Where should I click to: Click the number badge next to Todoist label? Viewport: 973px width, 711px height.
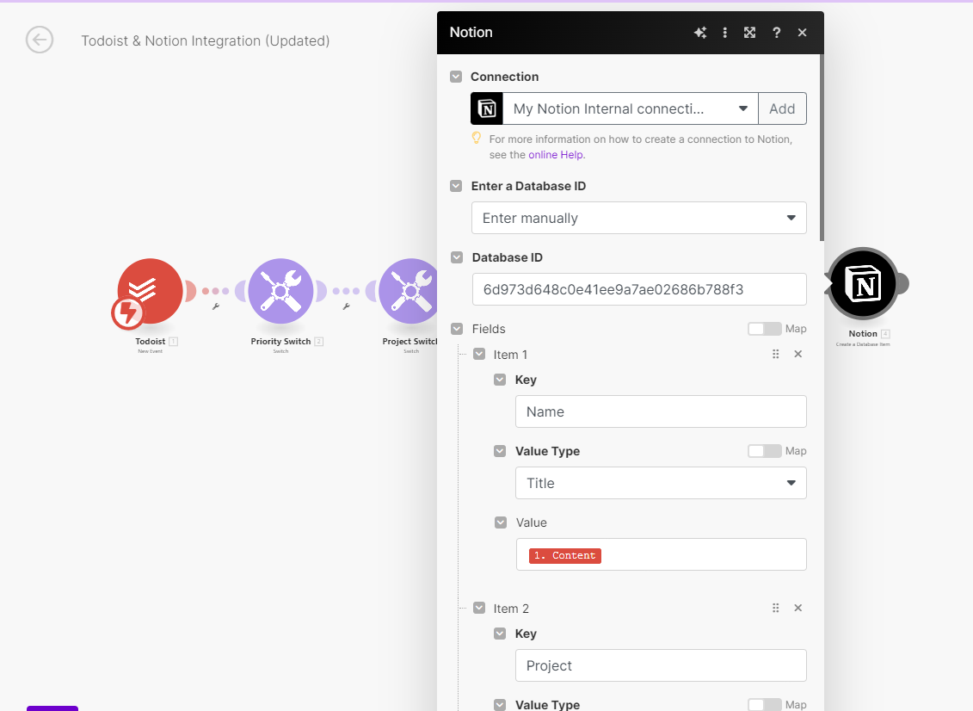pyautogui.click(x=174, y=342)
